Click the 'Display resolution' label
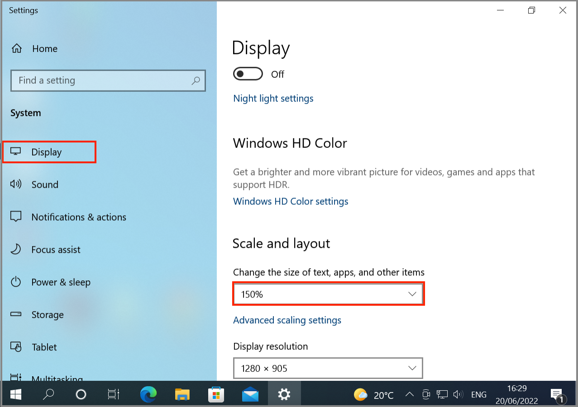The image size is (578, 407). (270, 346)
